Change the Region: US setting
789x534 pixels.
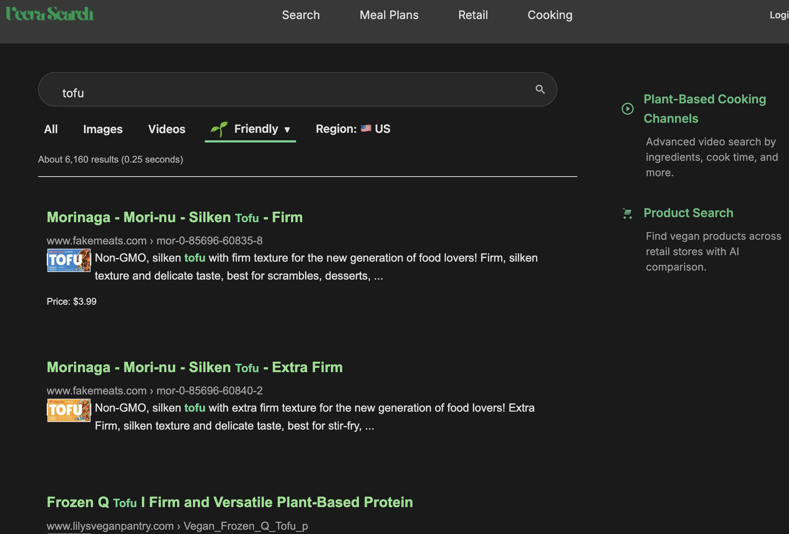(x=353, y=129)
